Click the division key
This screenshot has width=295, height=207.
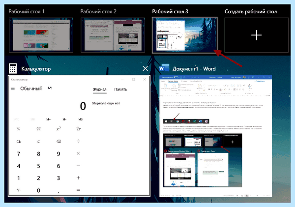coord(79,141)
